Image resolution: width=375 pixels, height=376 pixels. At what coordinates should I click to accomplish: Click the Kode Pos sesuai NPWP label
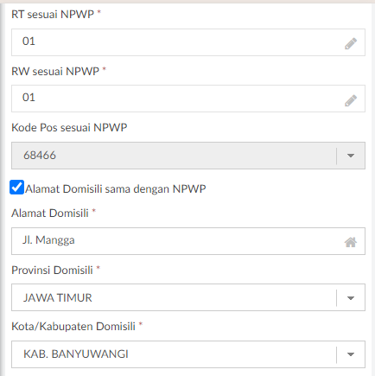coord(69,127)
